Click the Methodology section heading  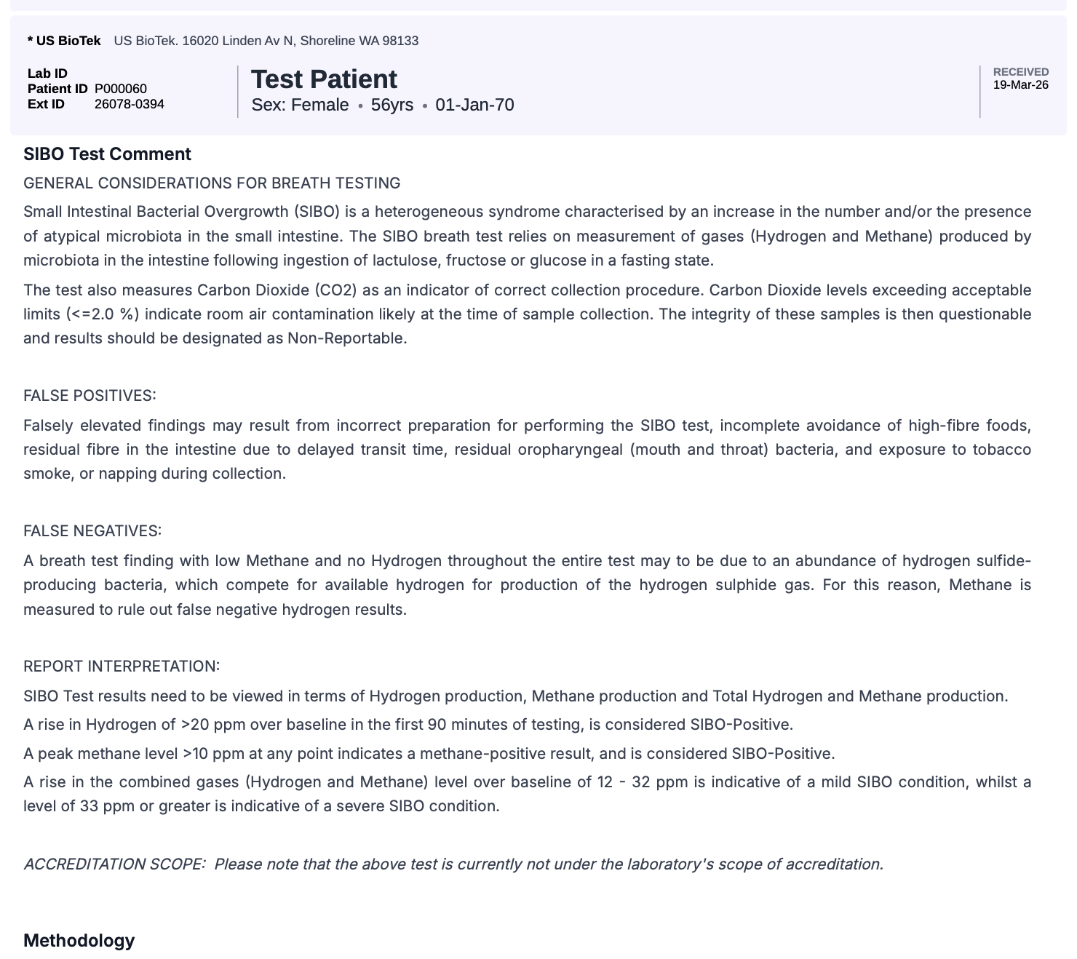tap(79, 941)
